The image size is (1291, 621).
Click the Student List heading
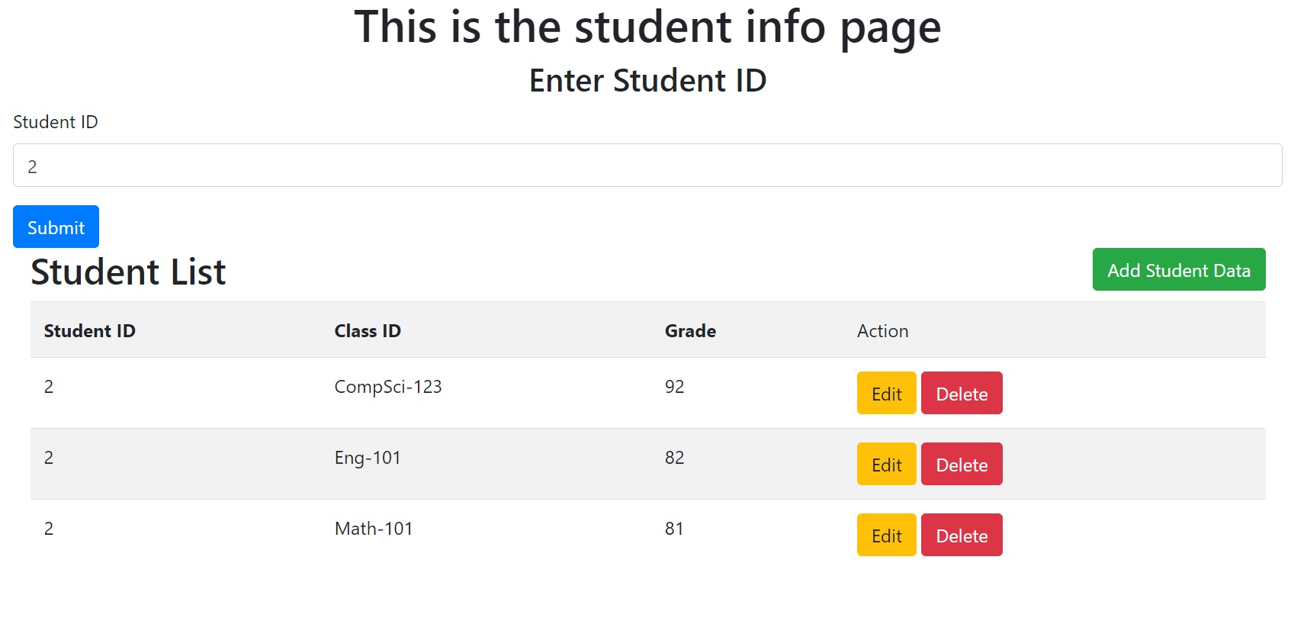(128, 272)
